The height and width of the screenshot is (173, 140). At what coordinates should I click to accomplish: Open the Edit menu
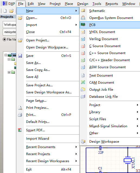31,4
